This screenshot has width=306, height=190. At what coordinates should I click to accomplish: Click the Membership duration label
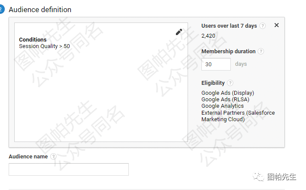(228, 52)
